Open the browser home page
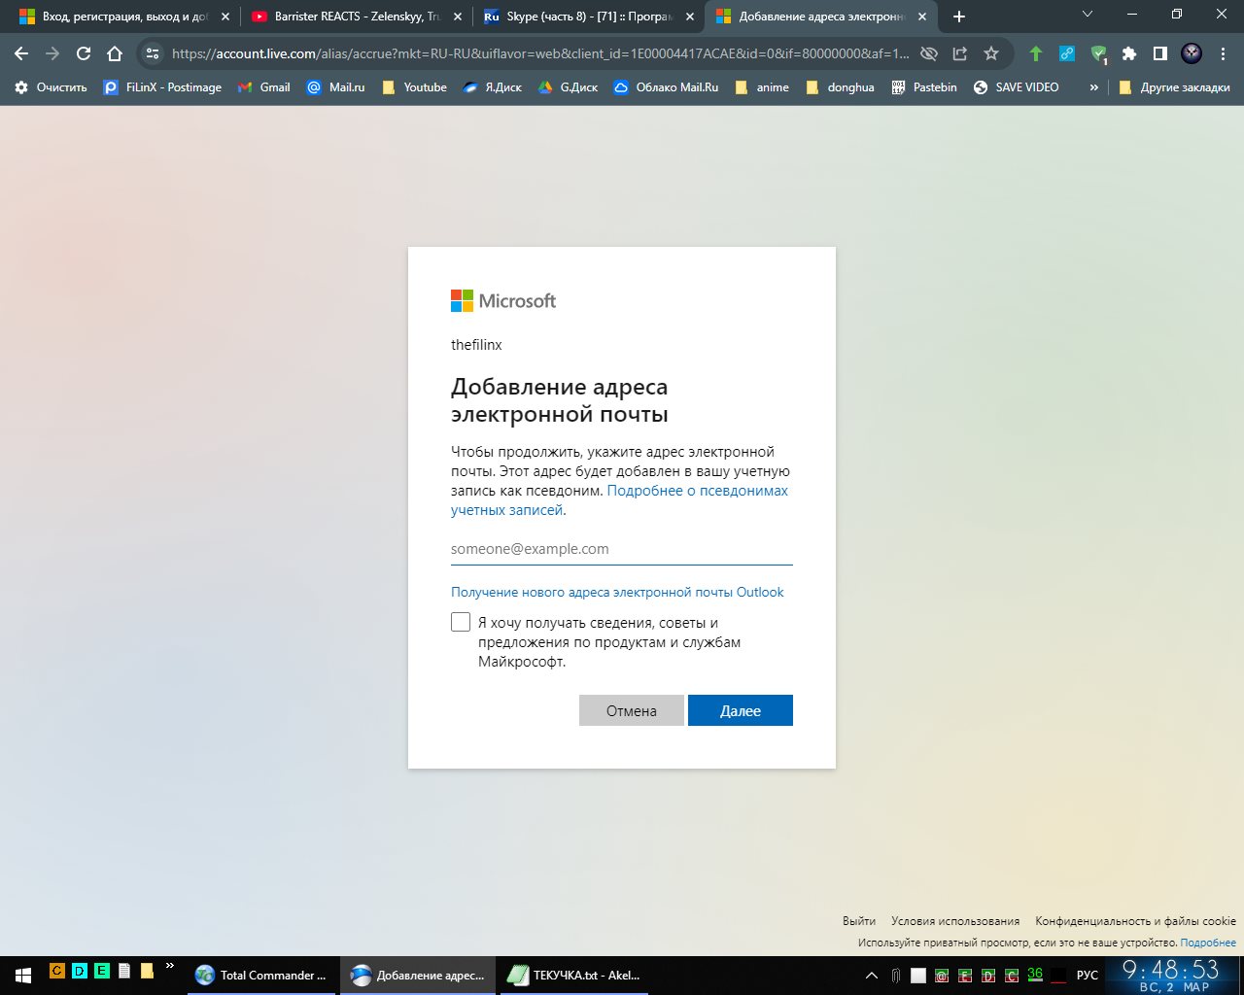The image size is (1244, 995). [x=115, y=53]
